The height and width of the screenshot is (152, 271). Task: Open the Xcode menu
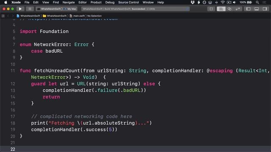(16, 2)
